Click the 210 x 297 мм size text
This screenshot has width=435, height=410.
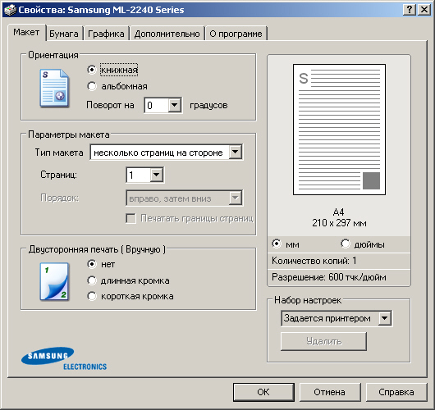click(339, 223)
